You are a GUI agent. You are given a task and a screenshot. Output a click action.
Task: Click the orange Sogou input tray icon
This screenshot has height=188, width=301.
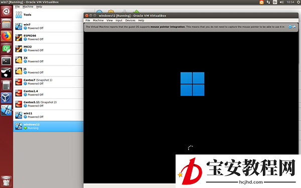tap(261, 2)
